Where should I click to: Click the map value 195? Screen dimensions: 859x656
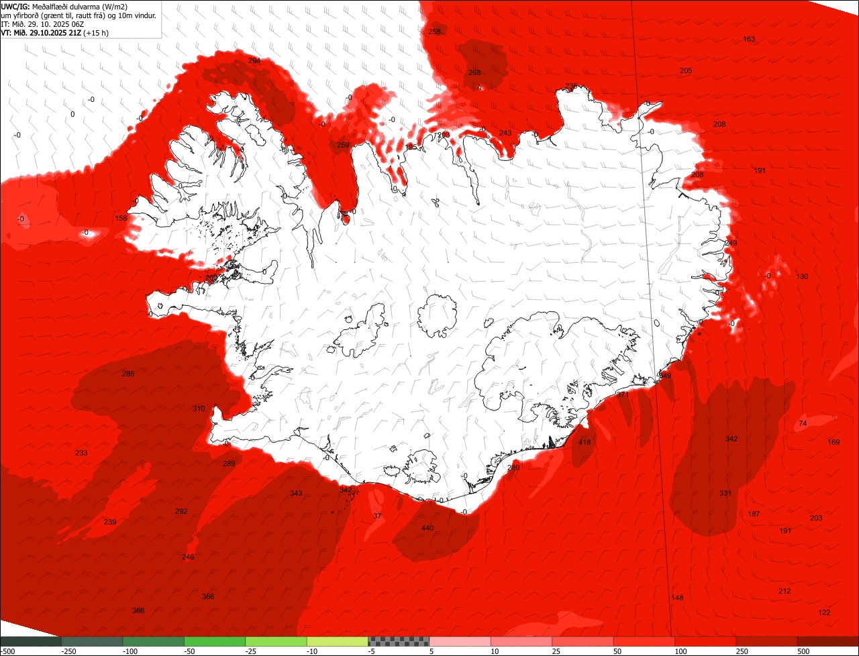[x=411, y=147]
